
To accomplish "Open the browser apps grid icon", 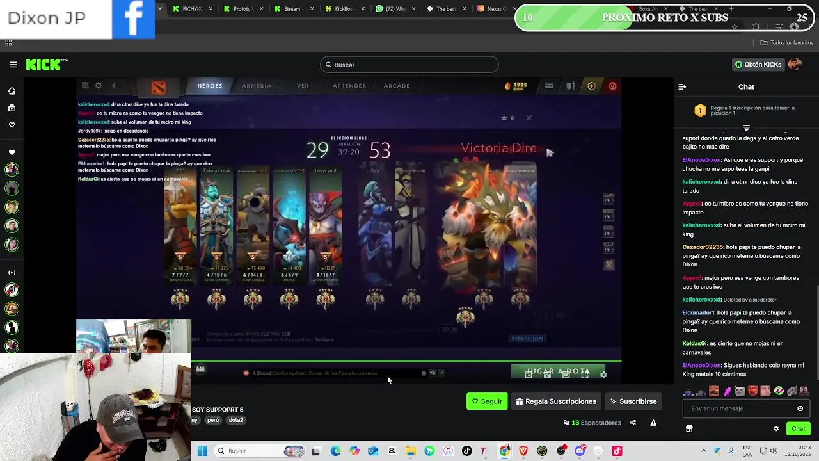I will [x=8, y=42].
